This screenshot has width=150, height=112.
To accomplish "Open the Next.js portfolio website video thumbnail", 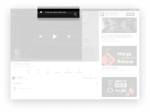I will pos(119,25).
